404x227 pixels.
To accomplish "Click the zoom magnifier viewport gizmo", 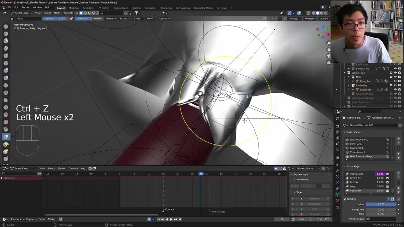I will click(329, 43).
